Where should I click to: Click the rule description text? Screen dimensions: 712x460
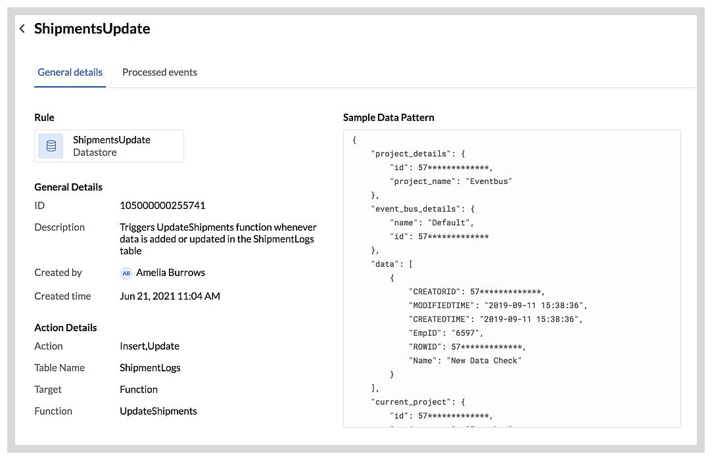[x=218, y=239]
